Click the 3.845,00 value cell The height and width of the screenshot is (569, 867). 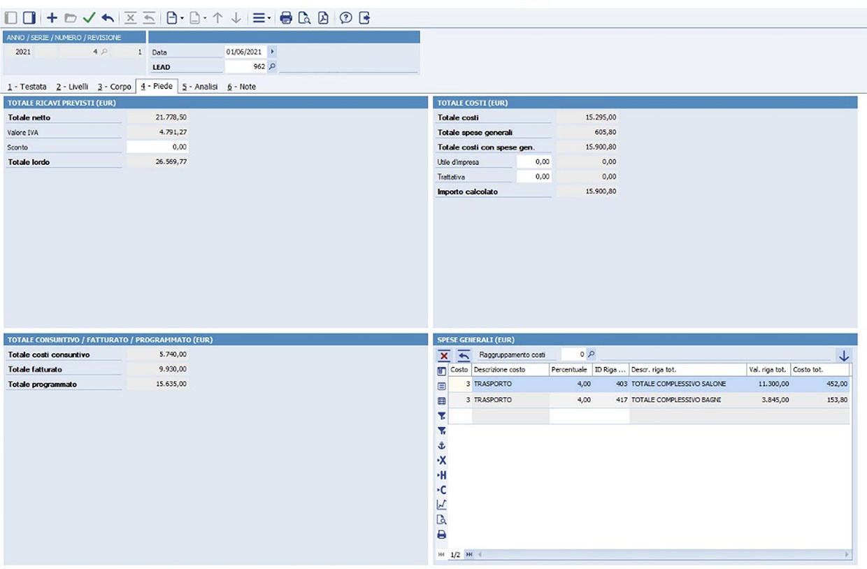point(768,400)
